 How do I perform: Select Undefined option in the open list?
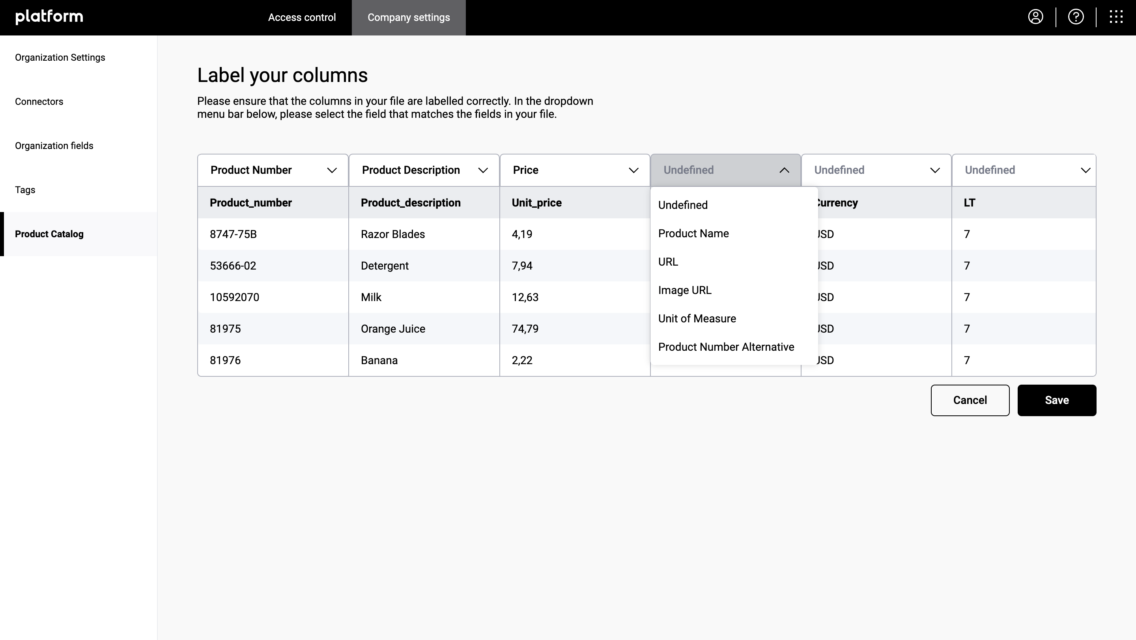tap(734, 205)
